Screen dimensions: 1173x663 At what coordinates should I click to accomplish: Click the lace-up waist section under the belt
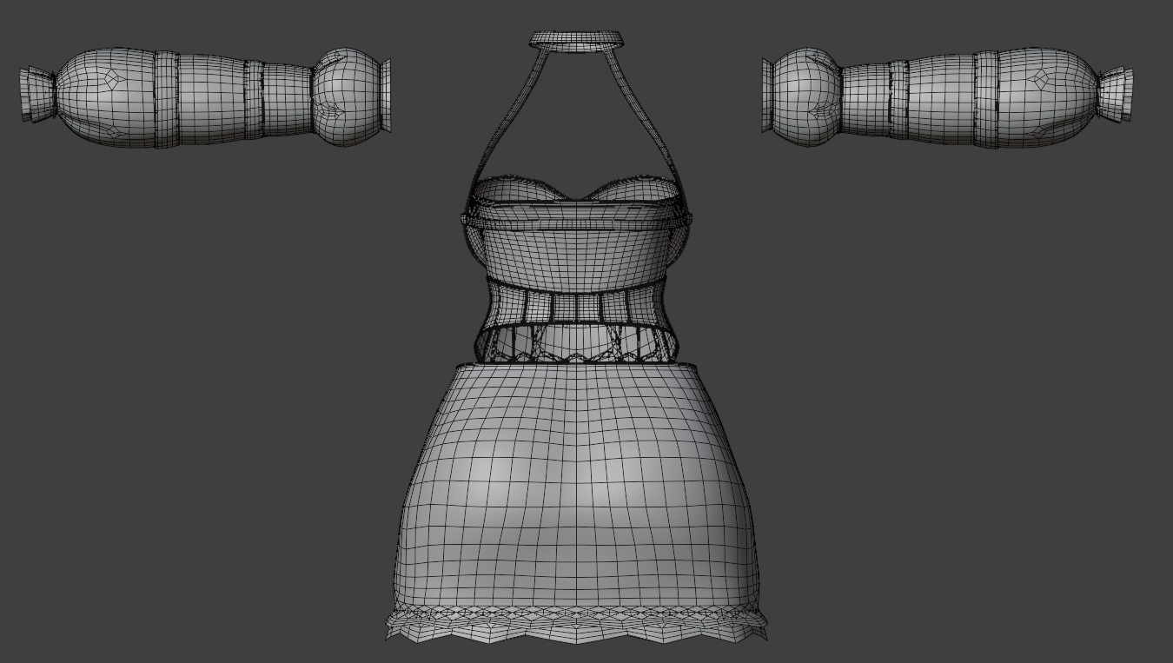(x=577, y=343)
